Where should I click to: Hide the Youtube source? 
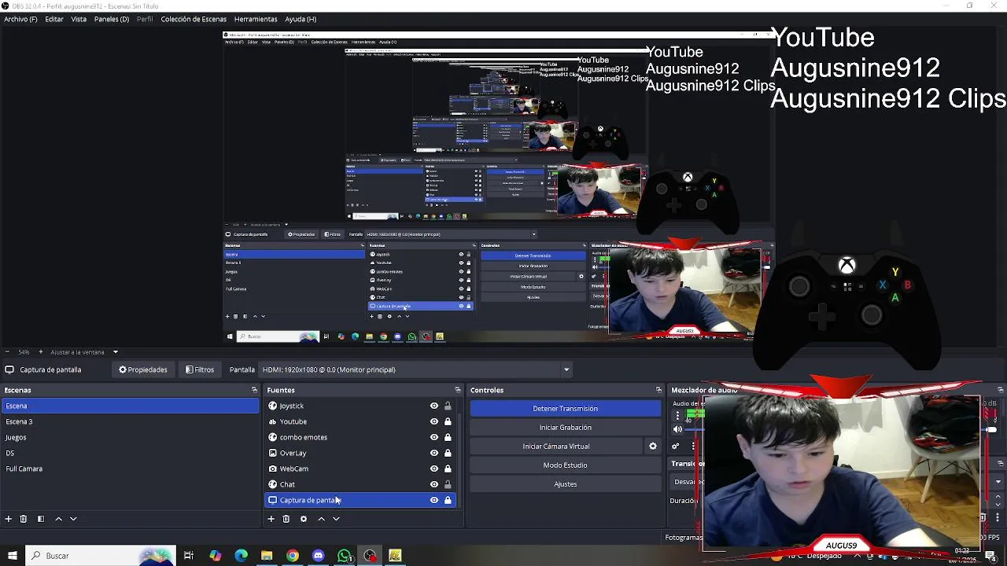(433, 421)
